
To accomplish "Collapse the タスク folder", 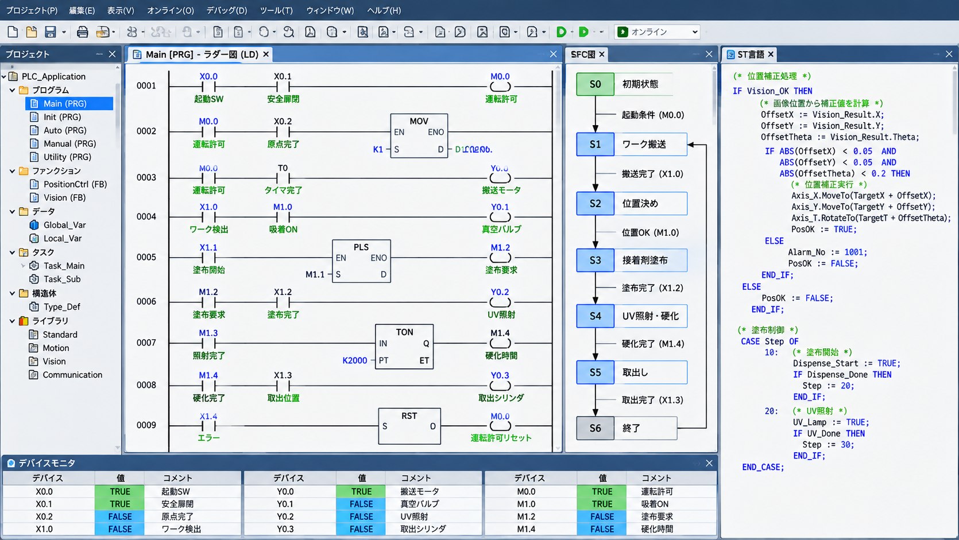I will point(12,252).
